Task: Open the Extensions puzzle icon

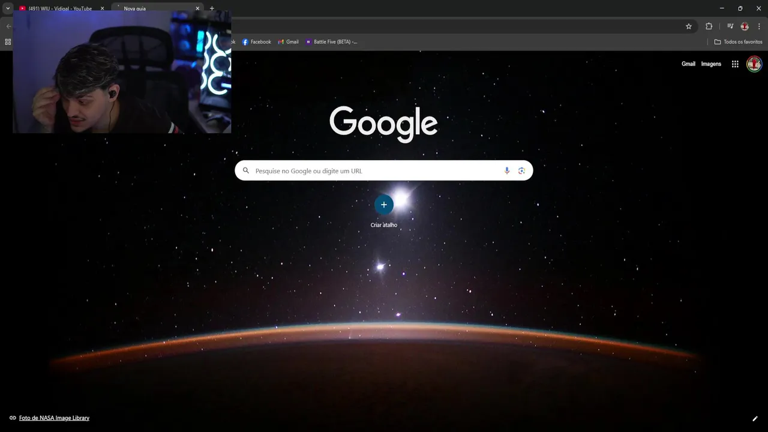Action: 709,26
